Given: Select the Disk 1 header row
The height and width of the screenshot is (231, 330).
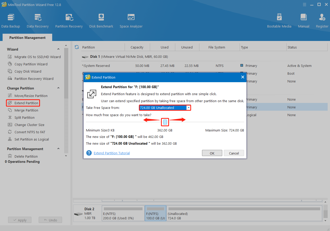Looking at the screenshot, I should click(204, 57).
